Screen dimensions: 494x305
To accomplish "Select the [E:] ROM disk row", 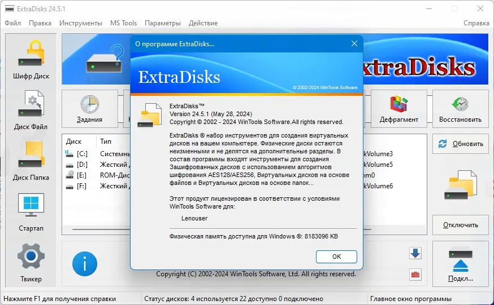I will coord(97,175).
